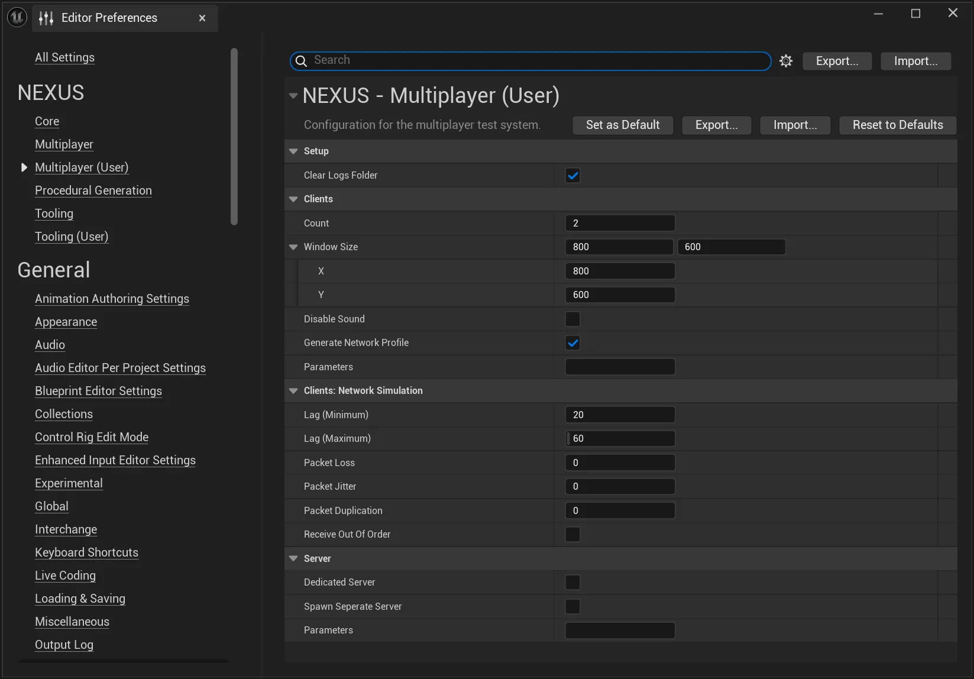Click the Clients Count field

point(620,223)
